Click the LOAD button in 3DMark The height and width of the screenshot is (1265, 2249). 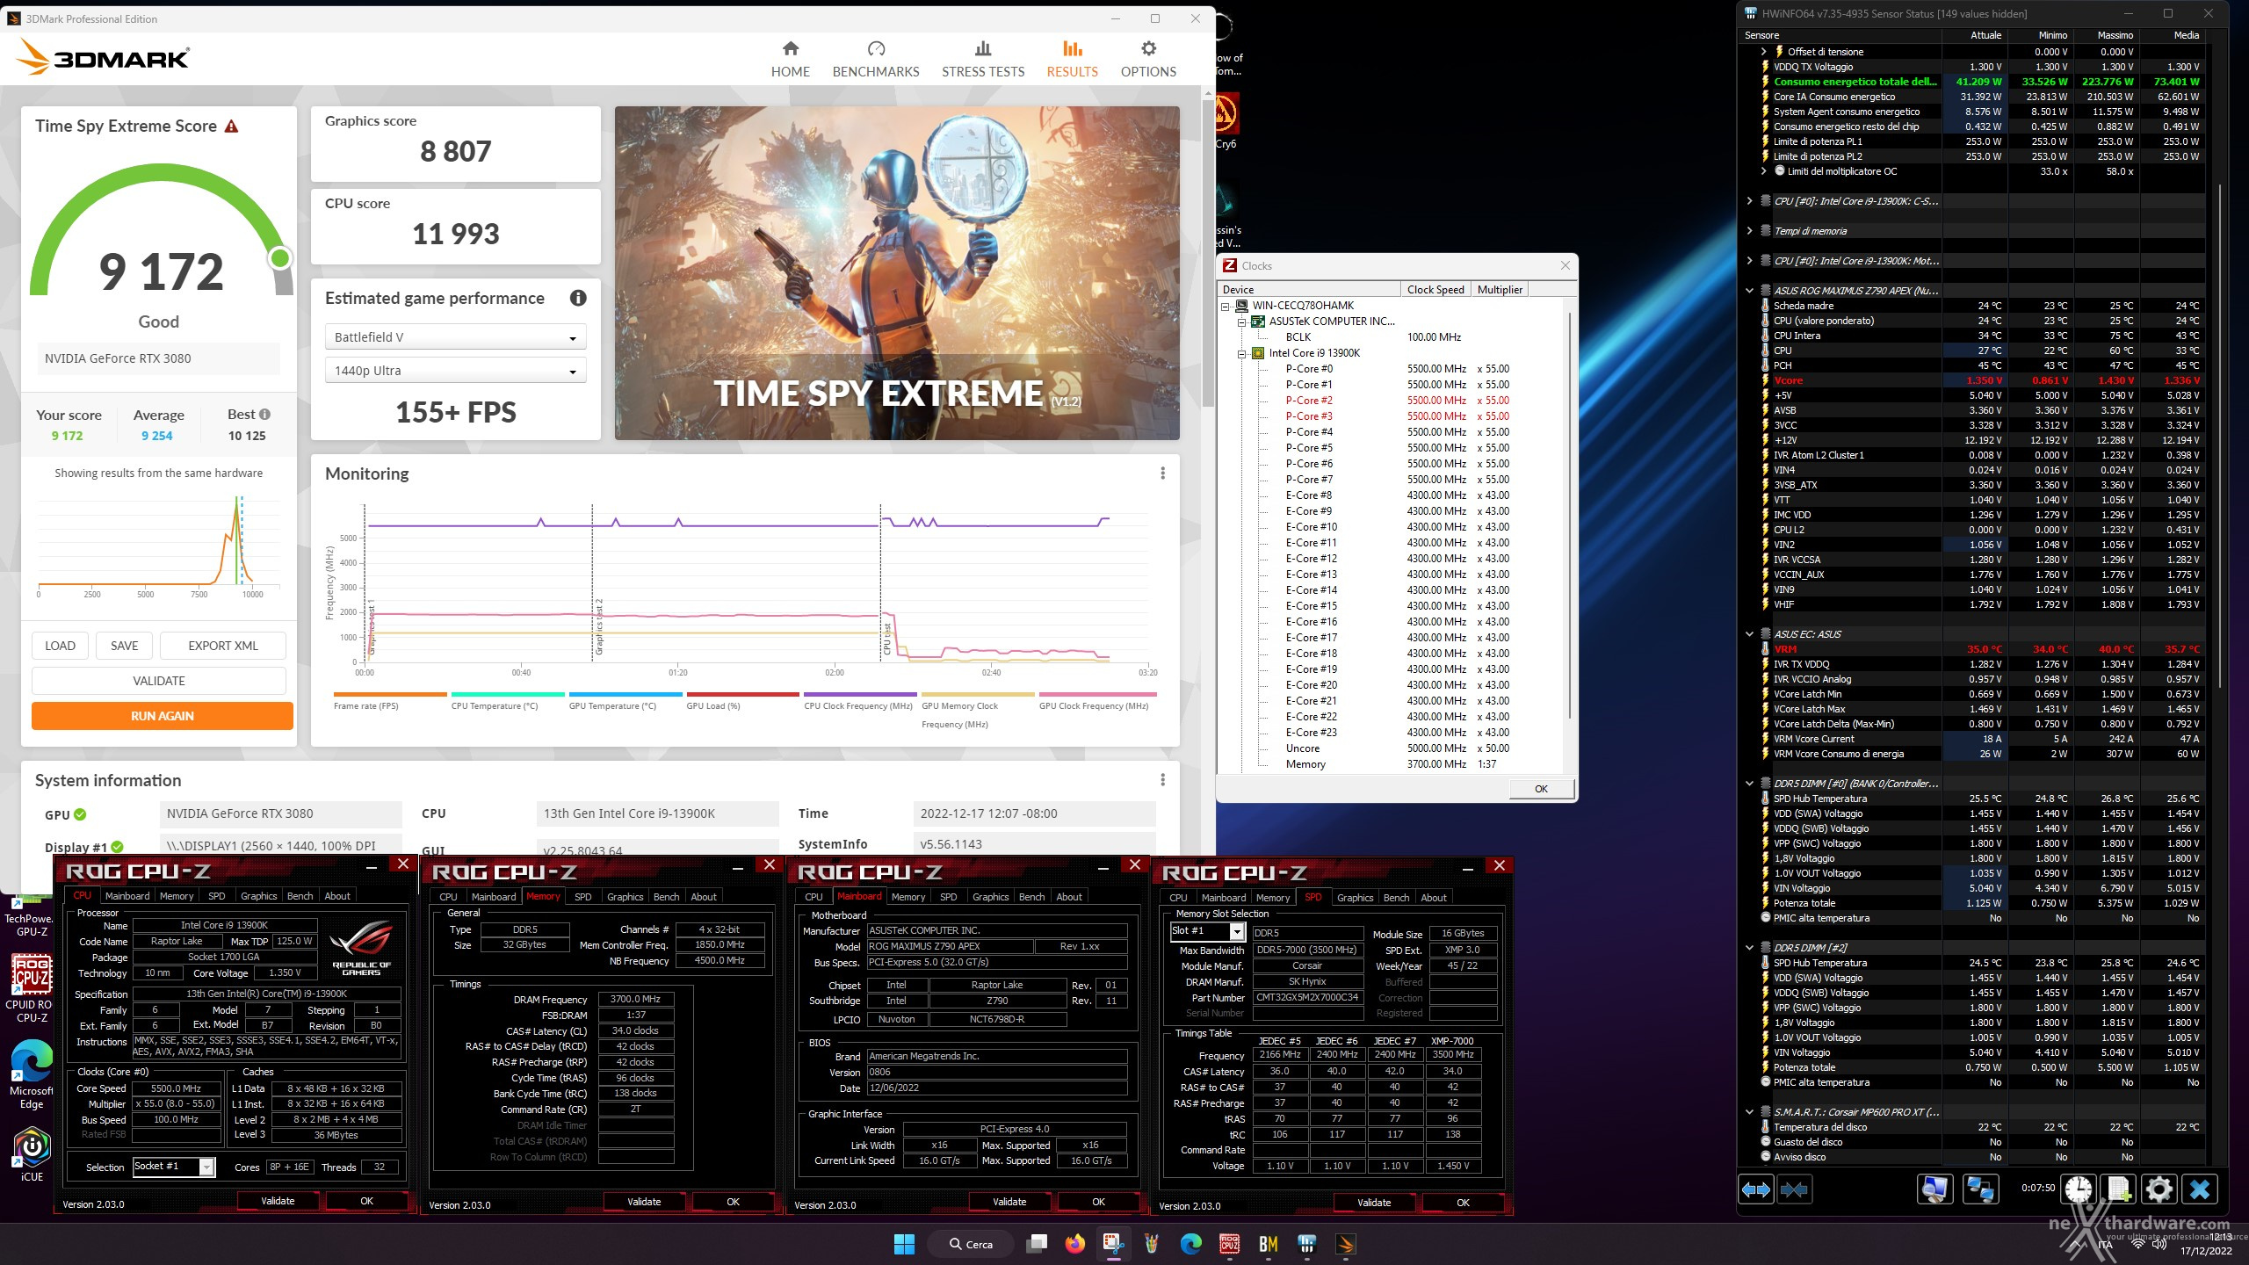[60, 646]
